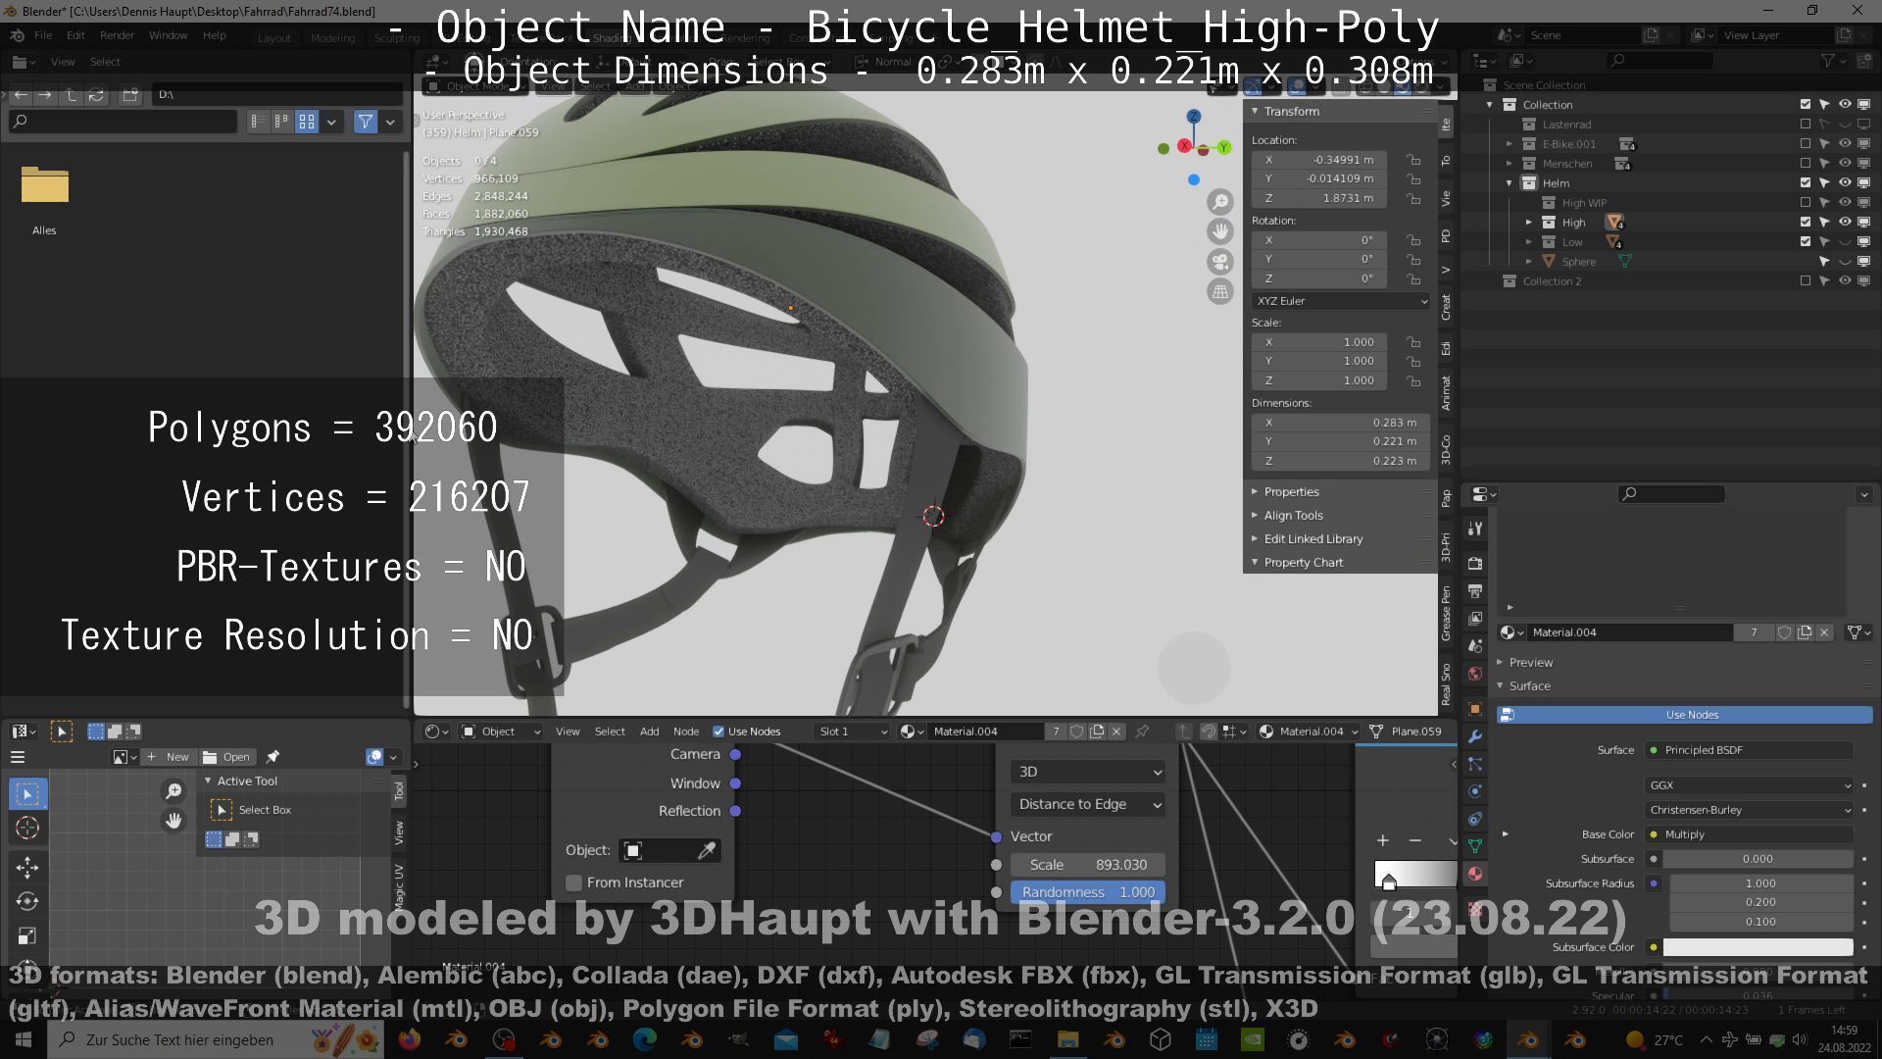
Task: Click the eyedropper in the Object field
Action: pyautogui.click(x=706, y=850)
